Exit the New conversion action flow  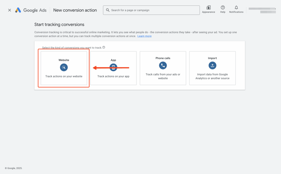tap(9, 10)
